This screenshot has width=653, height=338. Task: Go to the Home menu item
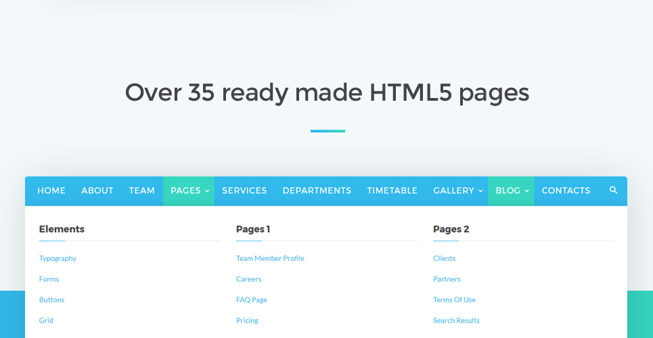51,191
